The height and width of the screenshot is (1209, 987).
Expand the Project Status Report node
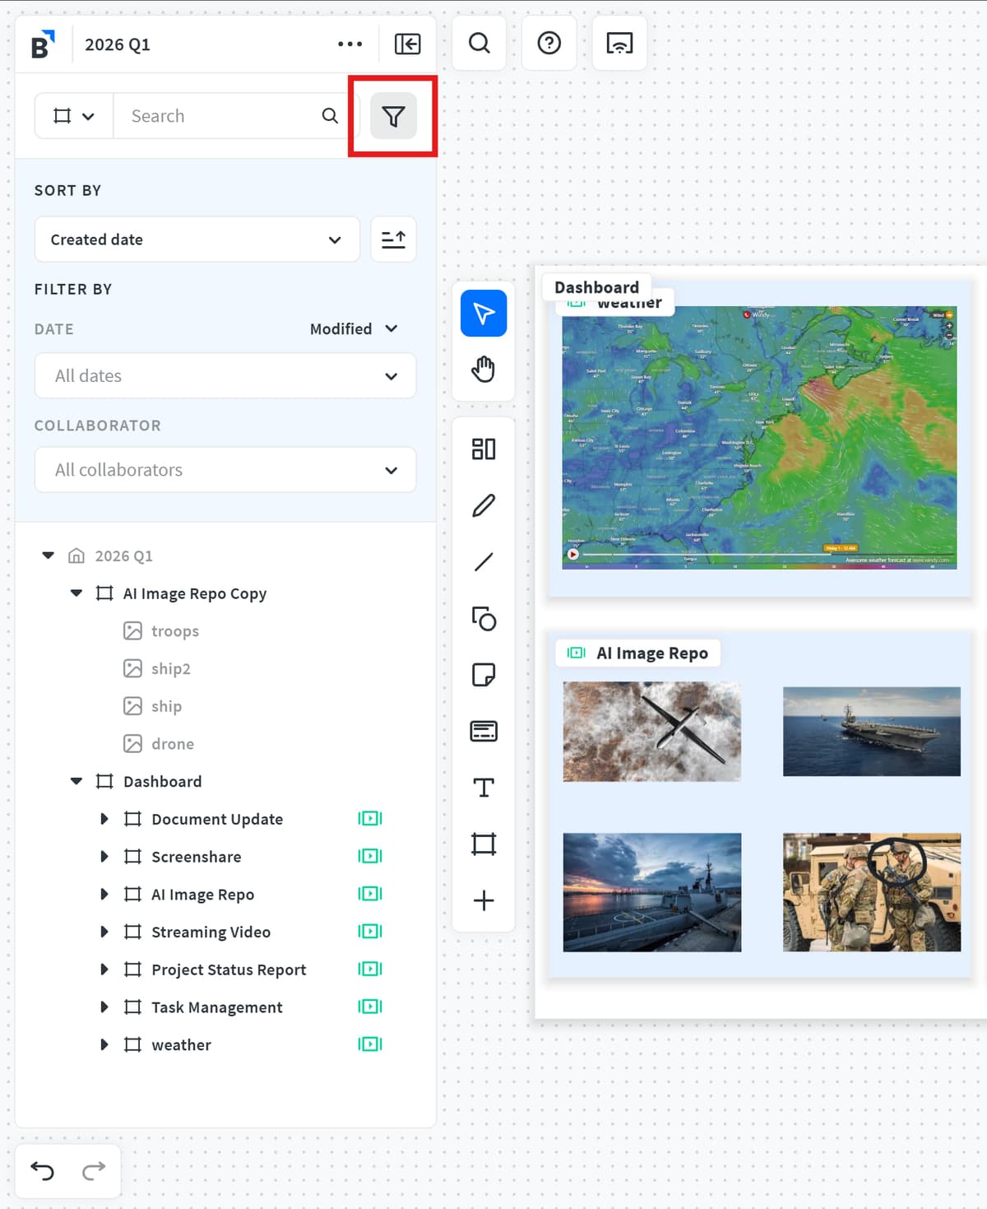click(x=104, y=970)
